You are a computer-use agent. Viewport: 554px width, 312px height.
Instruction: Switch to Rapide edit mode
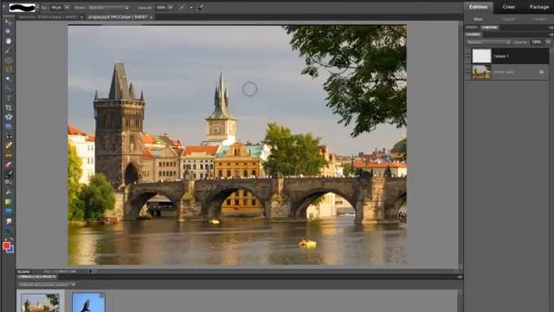[x=508, y=19]
